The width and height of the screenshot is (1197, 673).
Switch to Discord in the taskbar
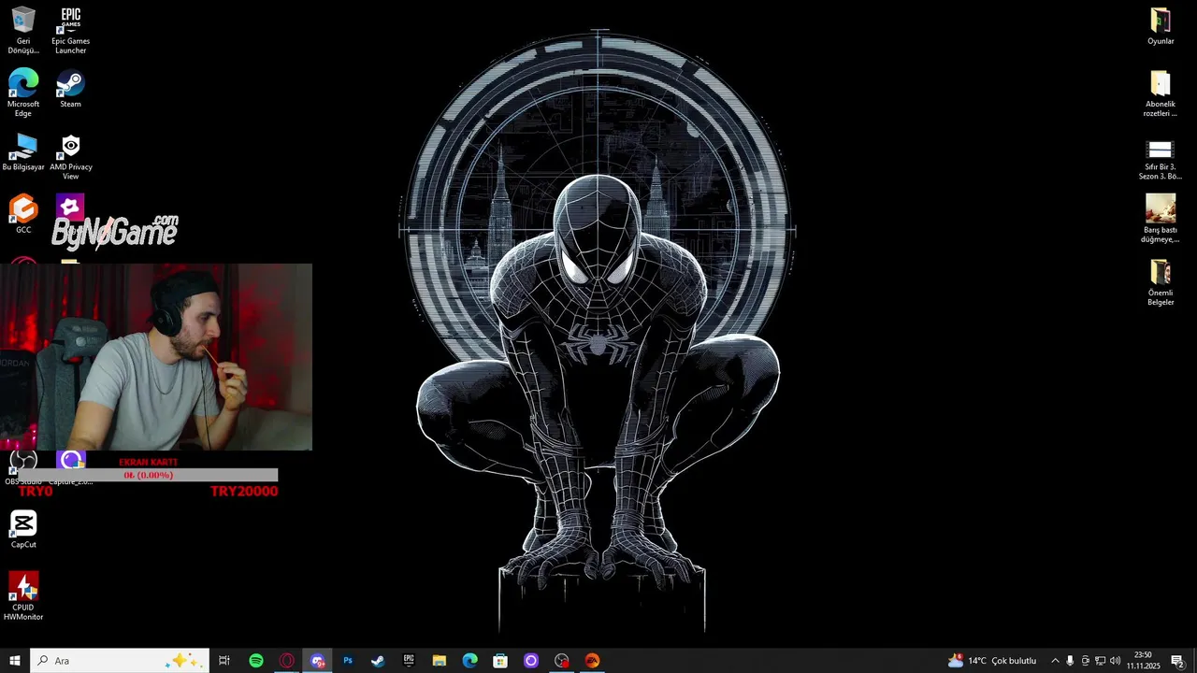(318, 661)
